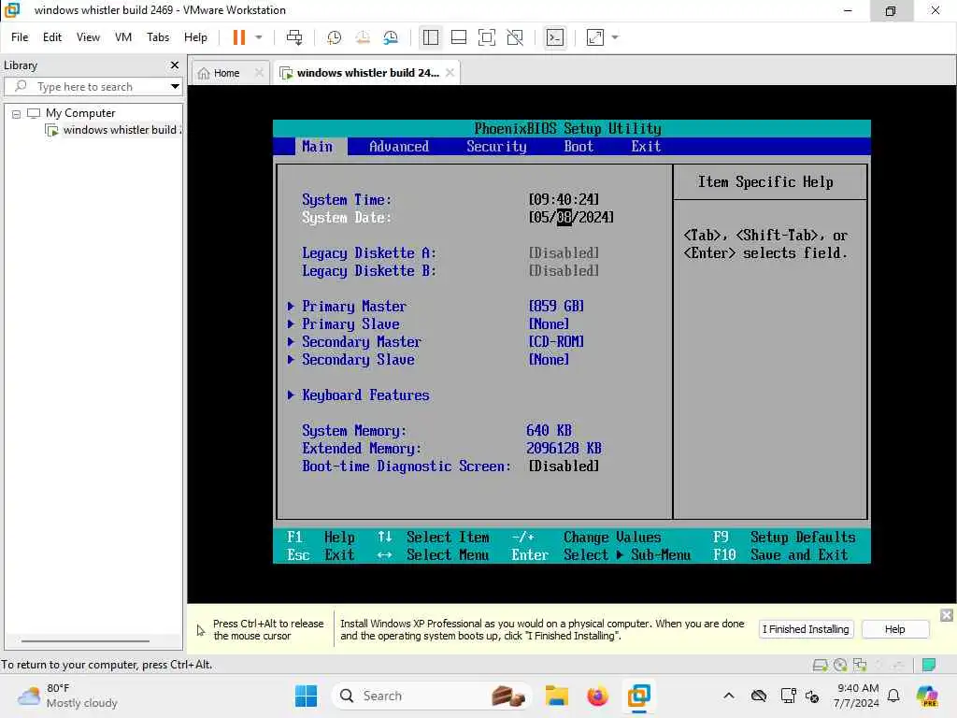Image resolution: width=957 pixels, height=718 pixels.
Task: Click the System Time value field
Action: (564, 200)
